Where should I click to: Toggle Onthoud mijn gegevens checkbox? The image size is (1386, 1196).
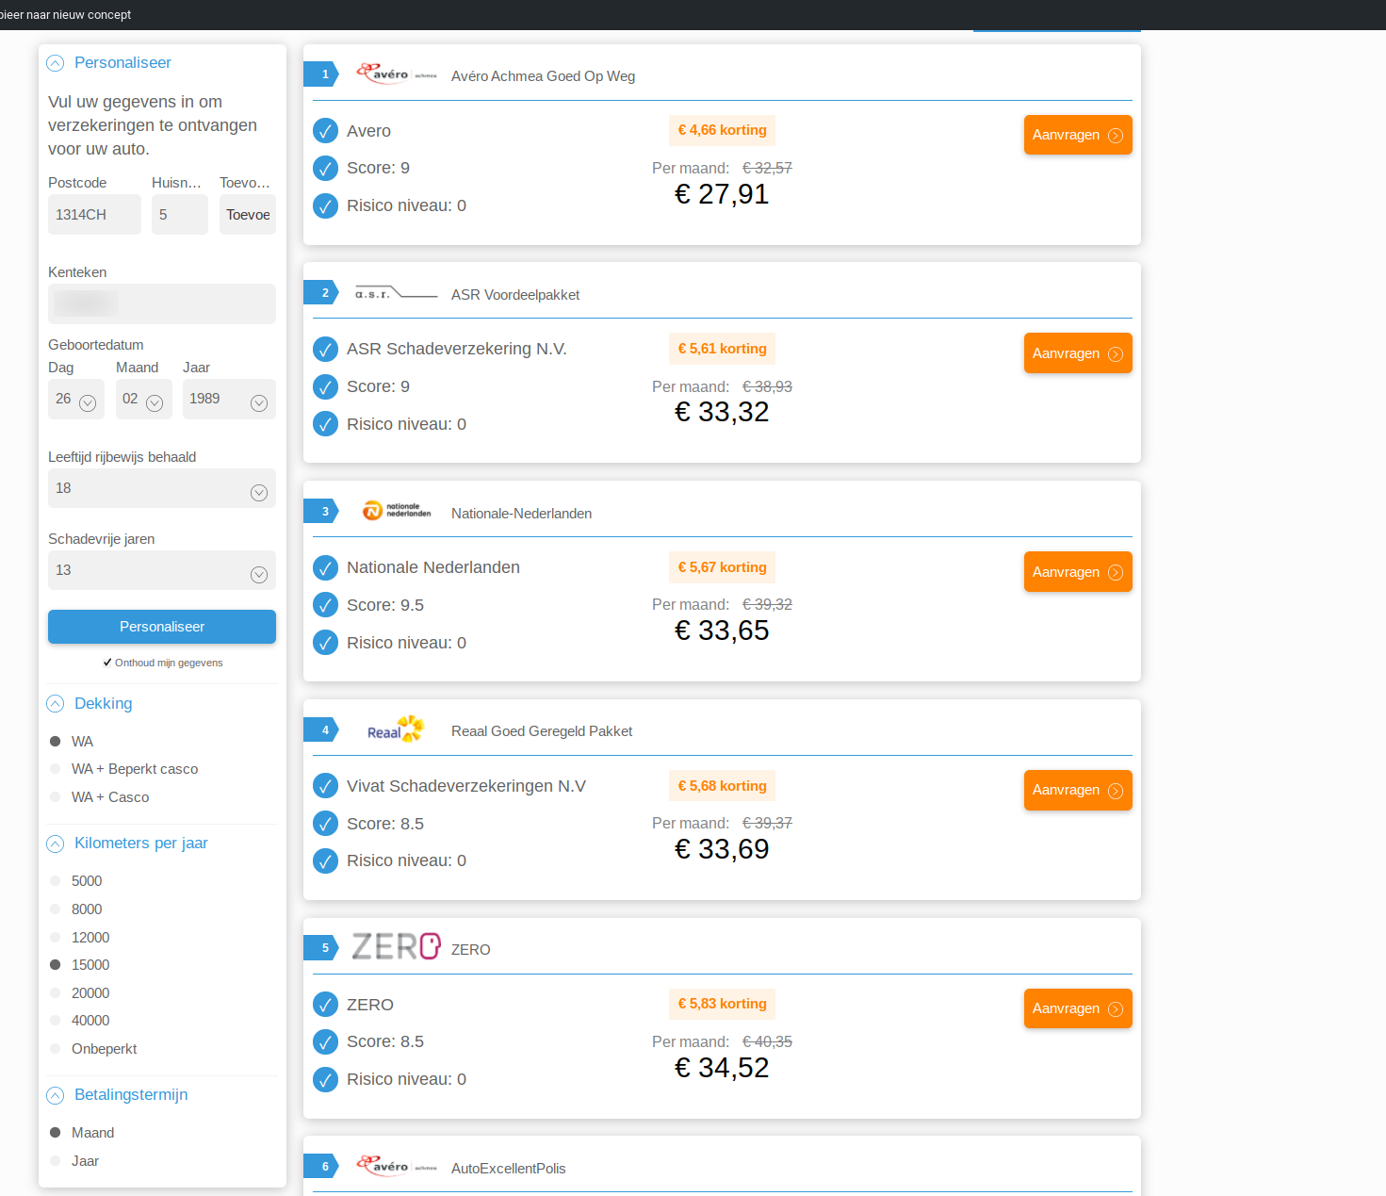point(107,663)
